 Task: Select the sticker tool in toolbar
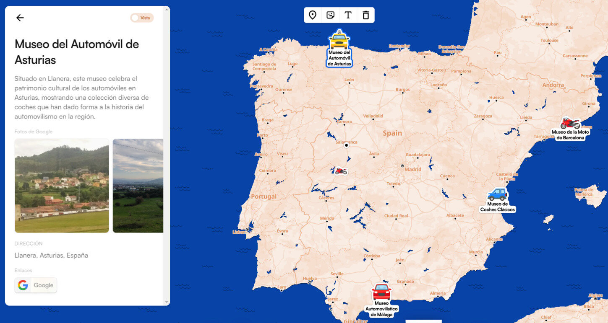pyautogui.click(x=330, y=15)
